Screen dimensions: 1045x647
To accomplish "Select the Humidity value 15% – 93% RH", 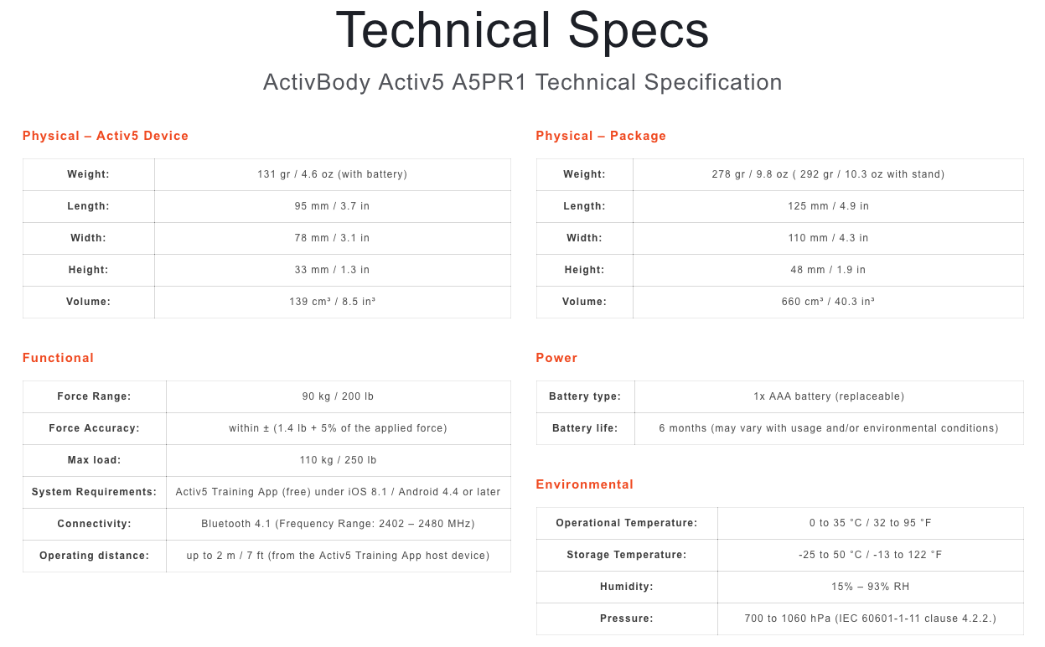I will [x=870, y=587].
